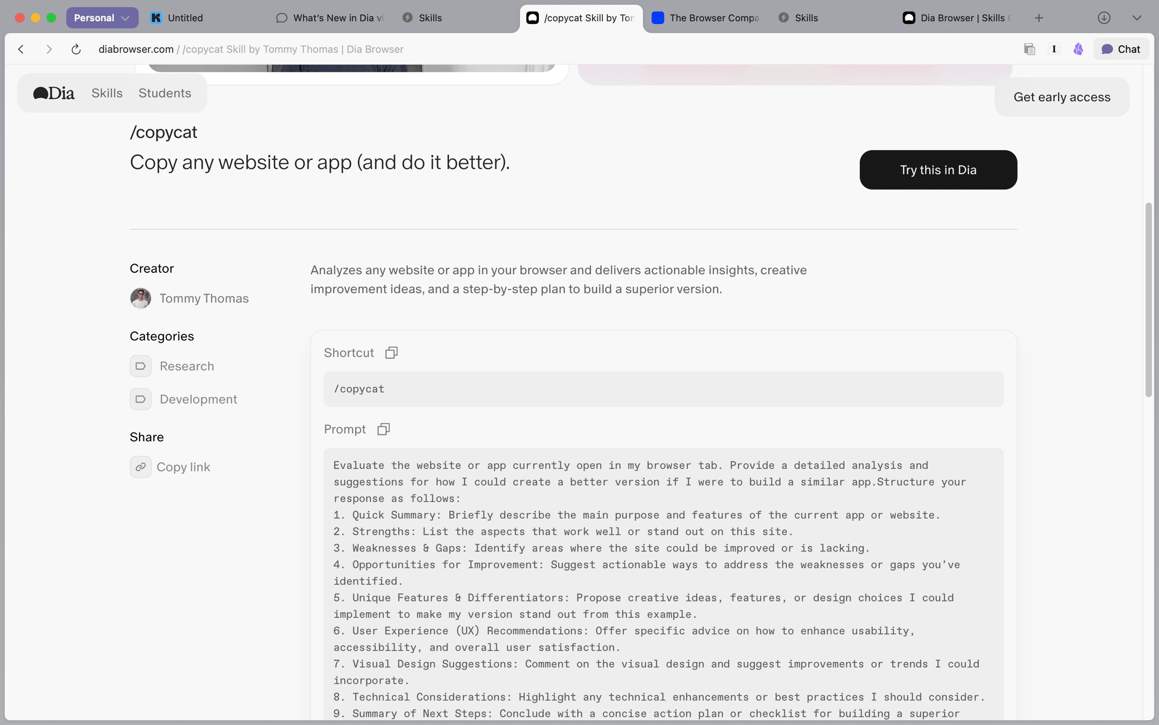Open Skills in the site navigation
Image resolution: width=1159 pixels, height=725 pixels.
pyautogui.click(x=107, y=93)
